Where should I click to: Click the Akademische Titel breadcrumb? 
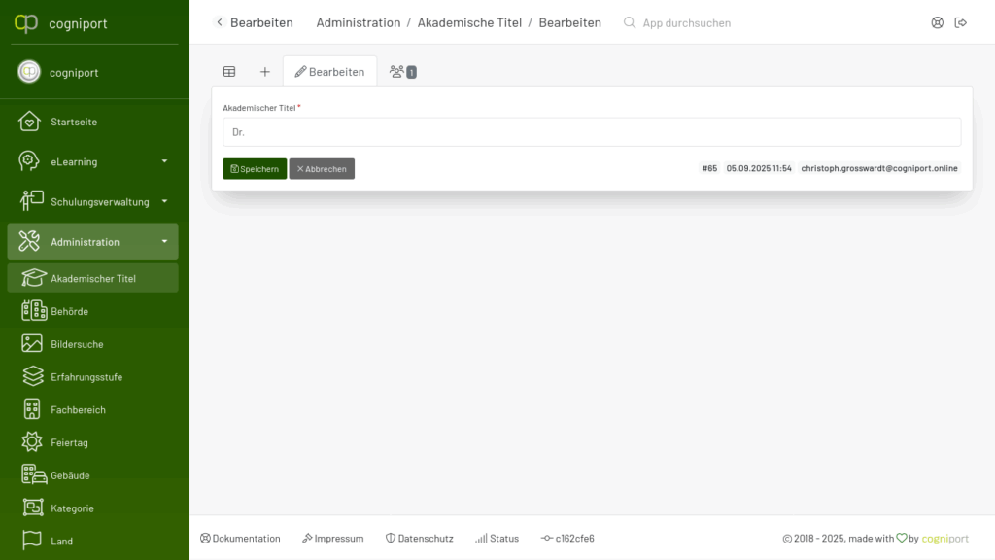(x=469, y=23)
